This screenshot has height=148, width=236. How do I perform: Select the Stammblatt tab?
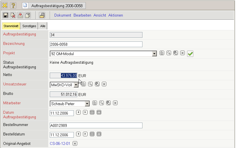pos(11,26)
